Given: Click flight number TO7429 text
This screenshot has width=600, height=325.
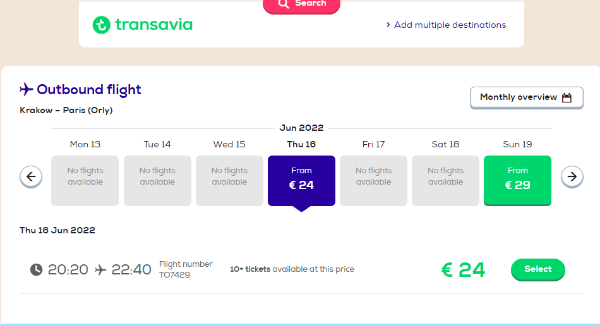Looking at the screenshot, I should coord(174,275).
